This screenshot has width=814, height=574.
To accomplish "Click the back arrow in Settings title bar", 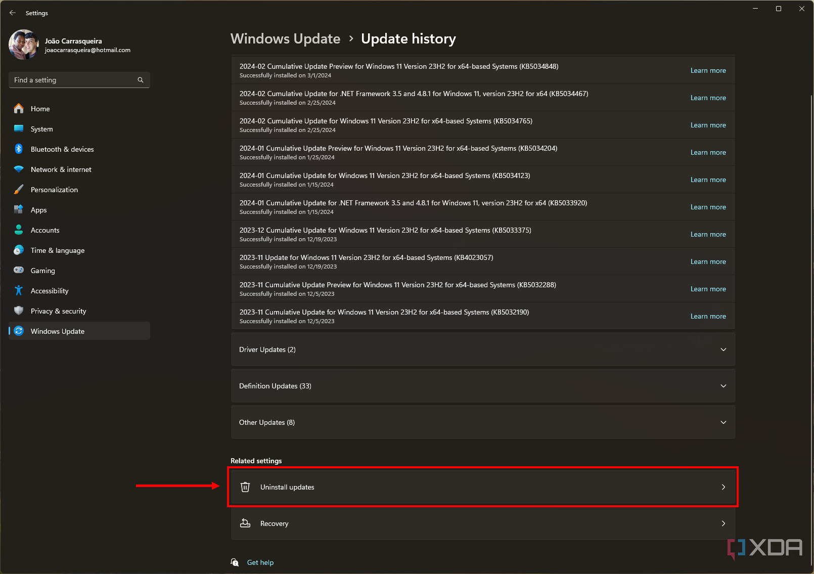I will (x=13, y=13).
